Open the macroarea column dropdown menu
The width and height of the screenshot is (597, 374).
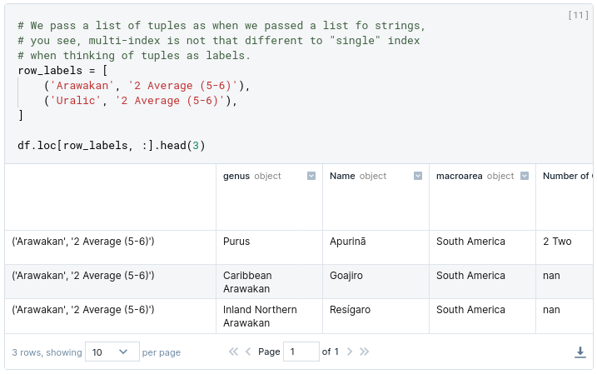point(525,176)
